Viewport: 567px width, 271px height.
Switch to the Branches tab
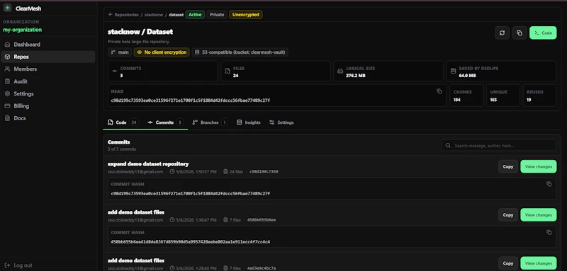click(x=210, y=122)
